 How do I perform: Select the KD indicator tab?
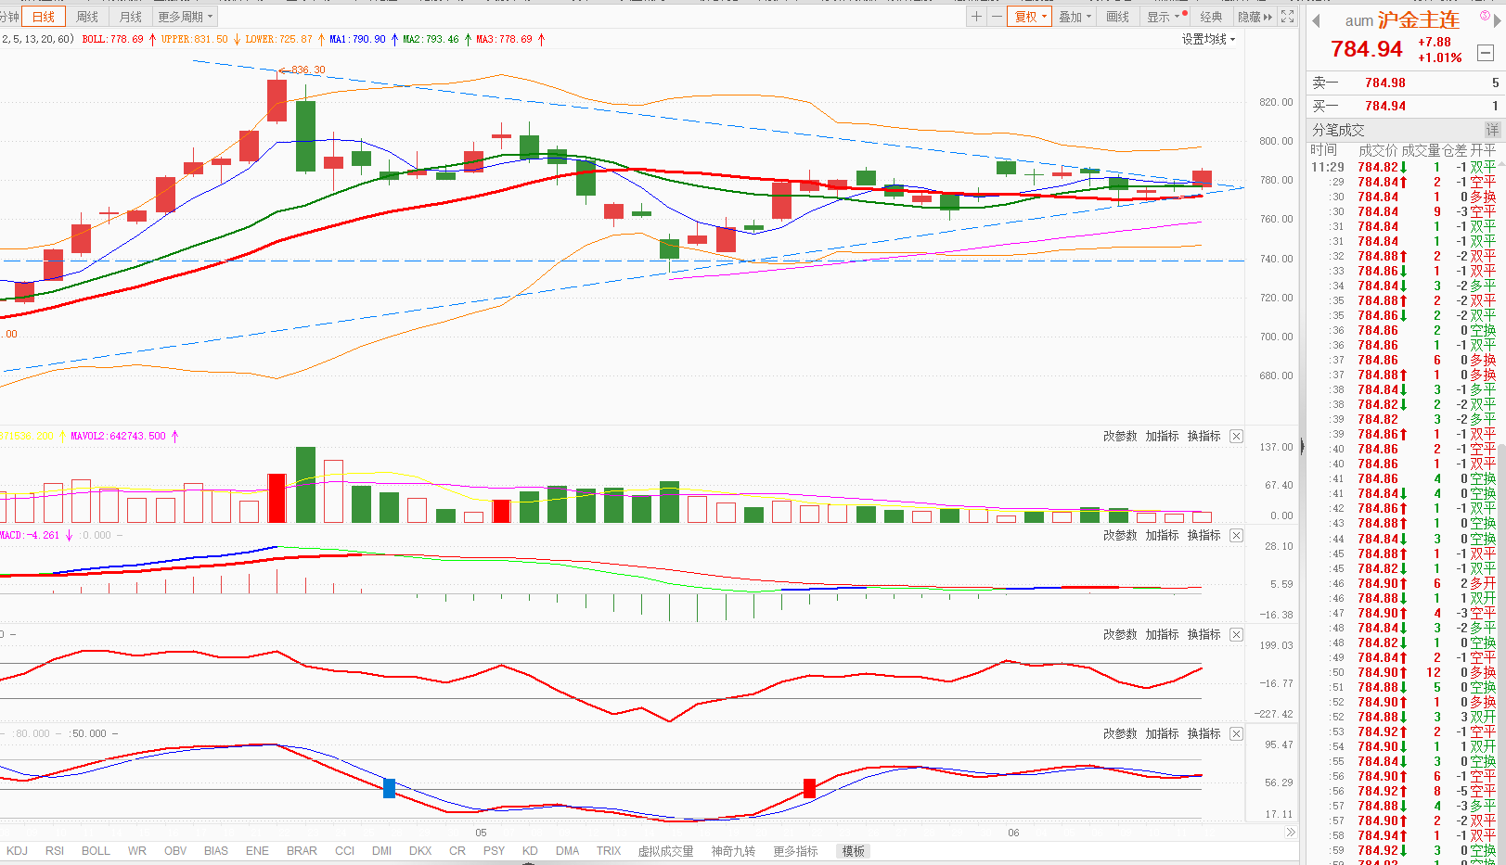[x=530, y=851]
